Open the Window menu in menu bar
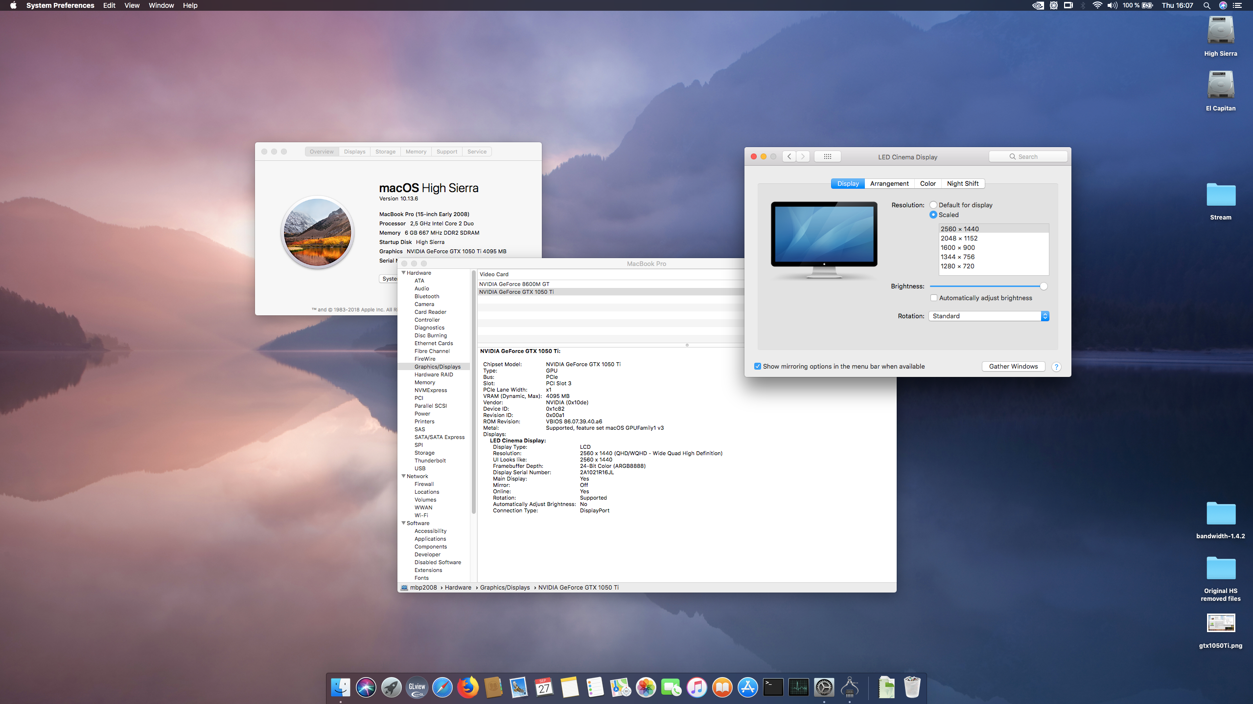 tap(161, 5)
